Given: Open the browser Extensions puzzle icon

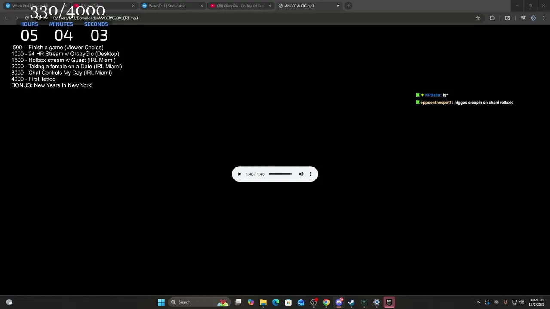Looking at the screenshot, I should point(492,18).
